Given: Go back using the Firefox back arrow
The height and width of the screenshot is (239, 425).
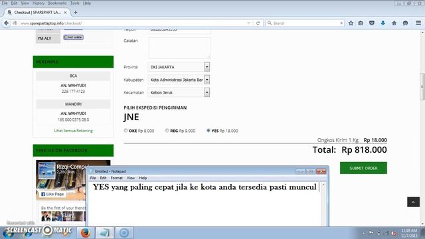Looking at the screenshot, I should point(6,23).
